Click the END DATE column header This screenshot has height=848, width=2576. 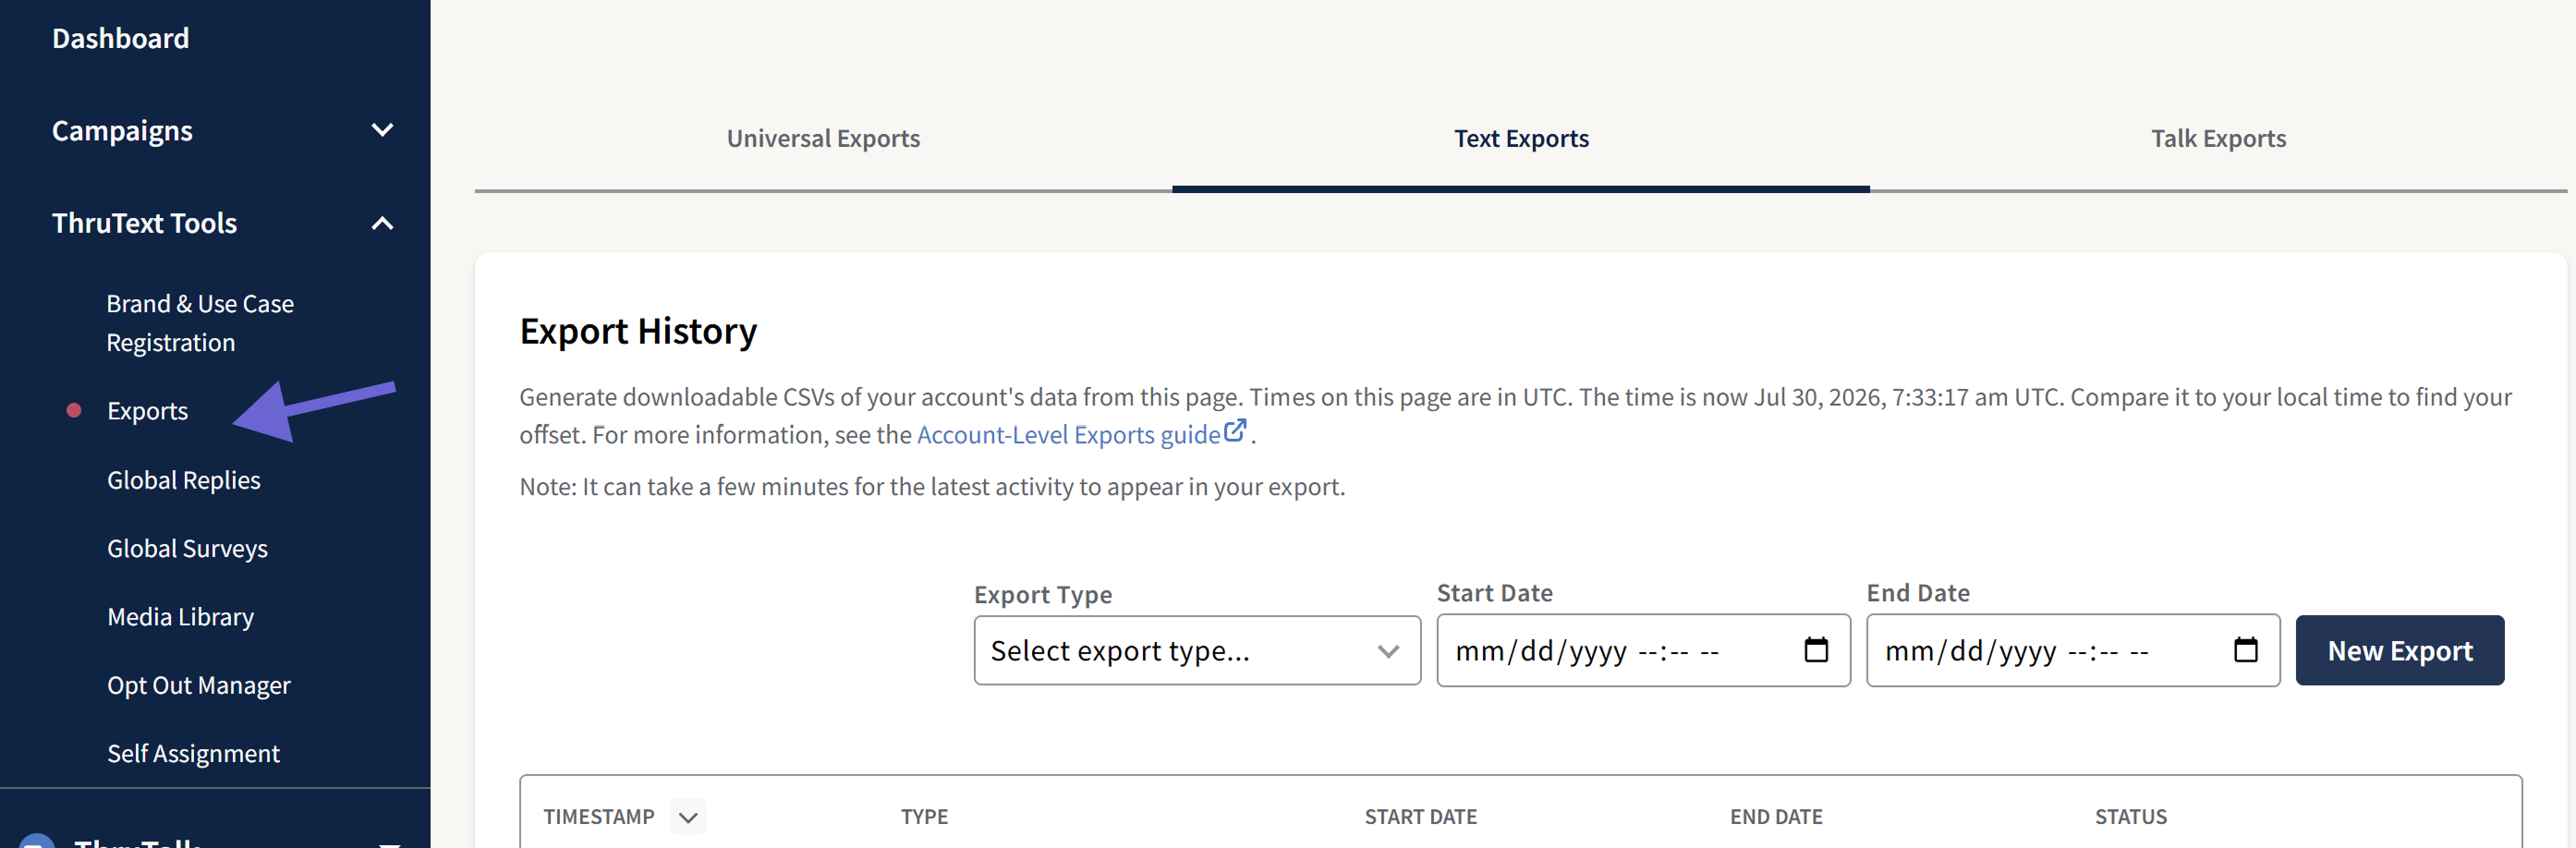1775,817
